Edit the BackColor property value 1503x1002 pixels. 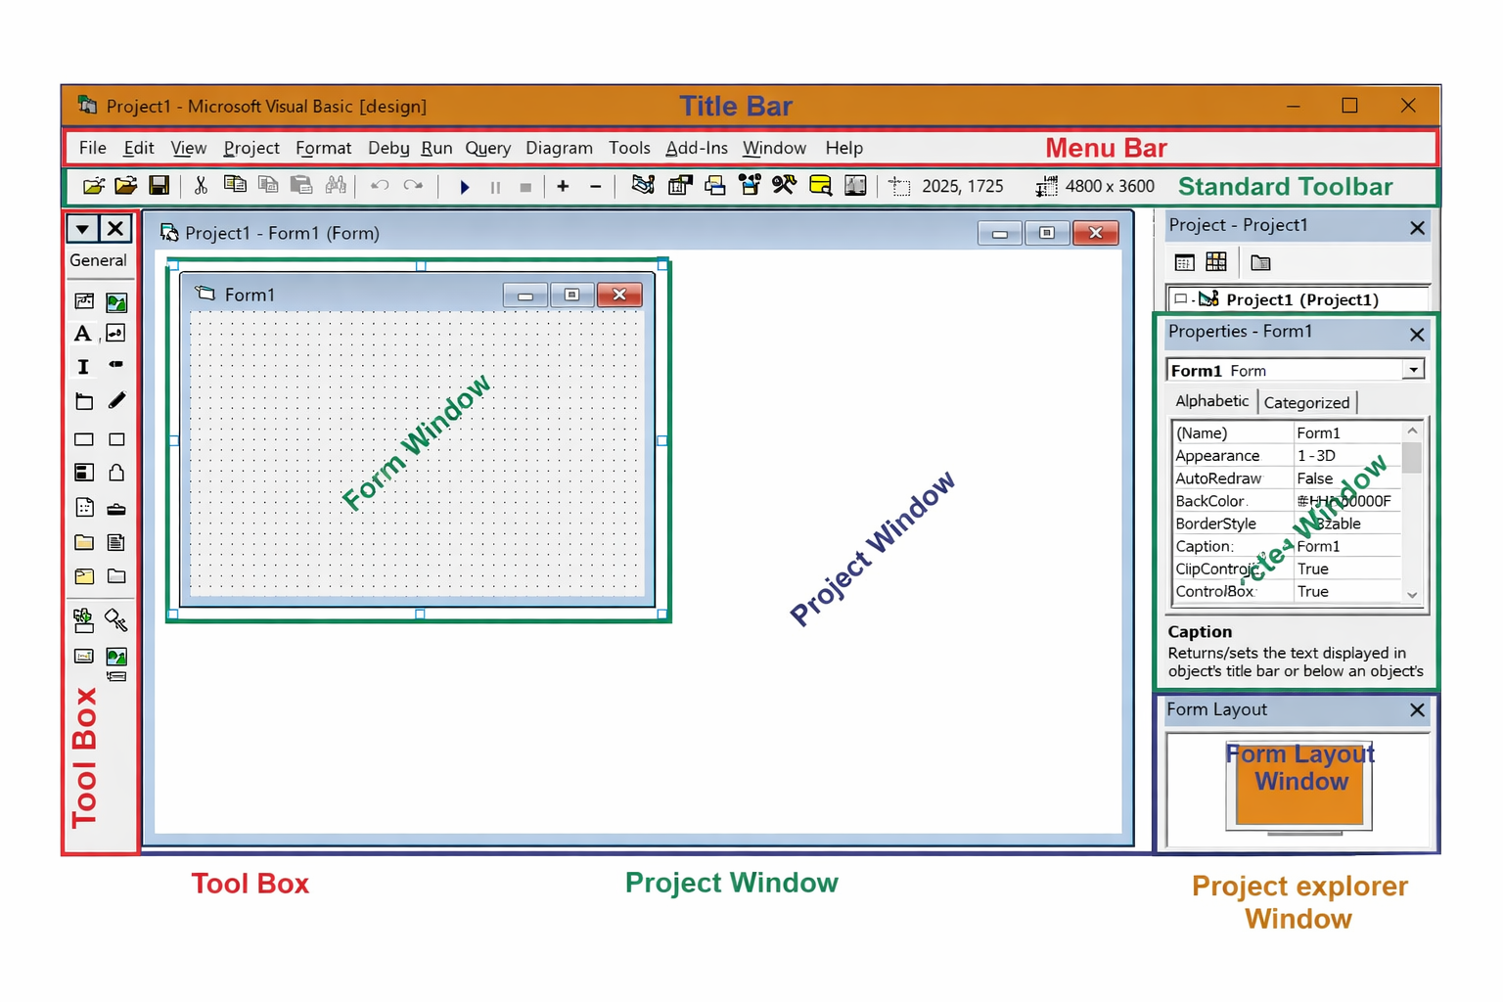click(x=1347, y=500)
